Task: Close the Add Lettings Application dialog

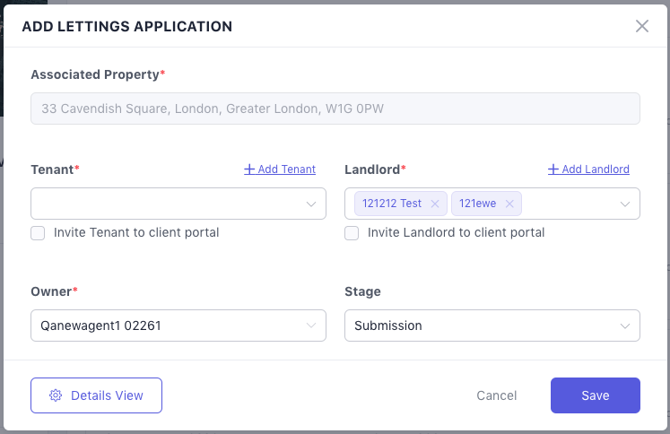Action: pyautogui.click(x=642, y=26)
